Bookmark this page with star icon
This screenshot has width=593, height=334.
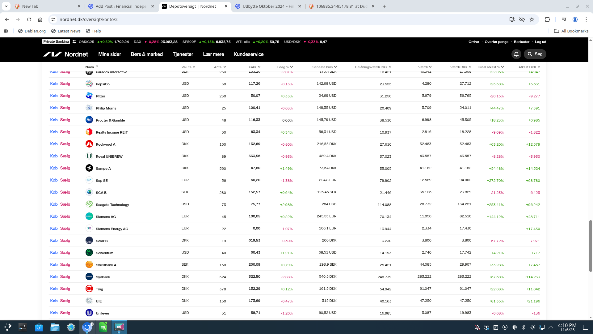(532, 19)
